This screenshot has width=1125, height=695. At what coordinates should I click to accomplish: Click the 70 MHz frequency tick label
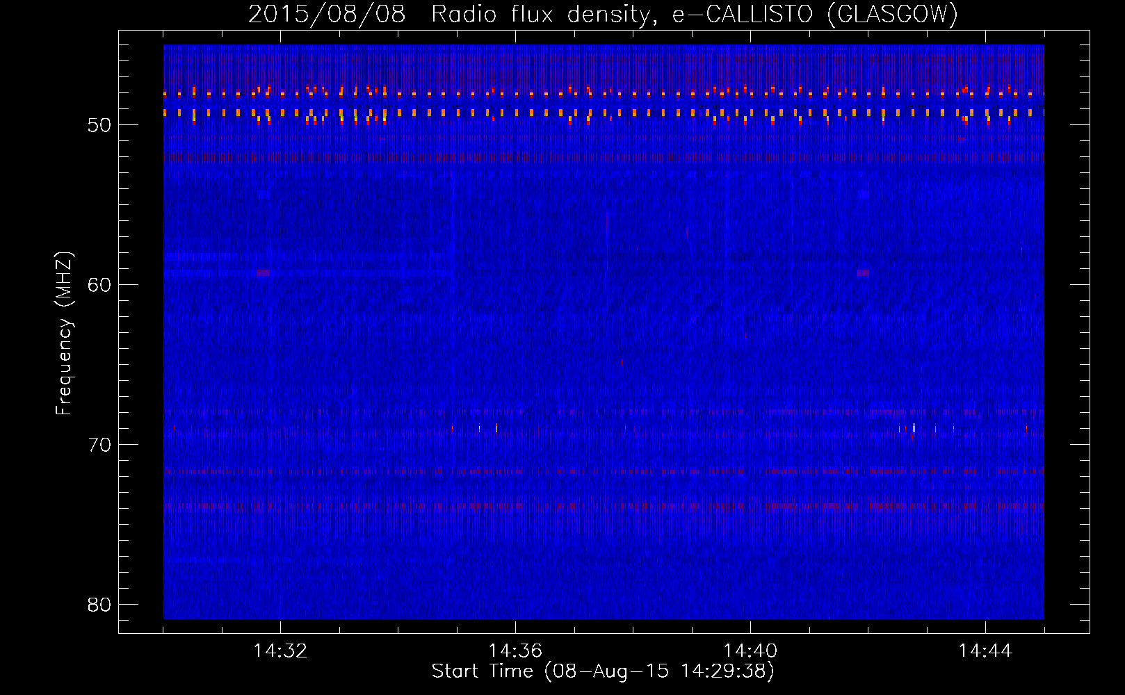pyautogui.click(x=99, y=445)
